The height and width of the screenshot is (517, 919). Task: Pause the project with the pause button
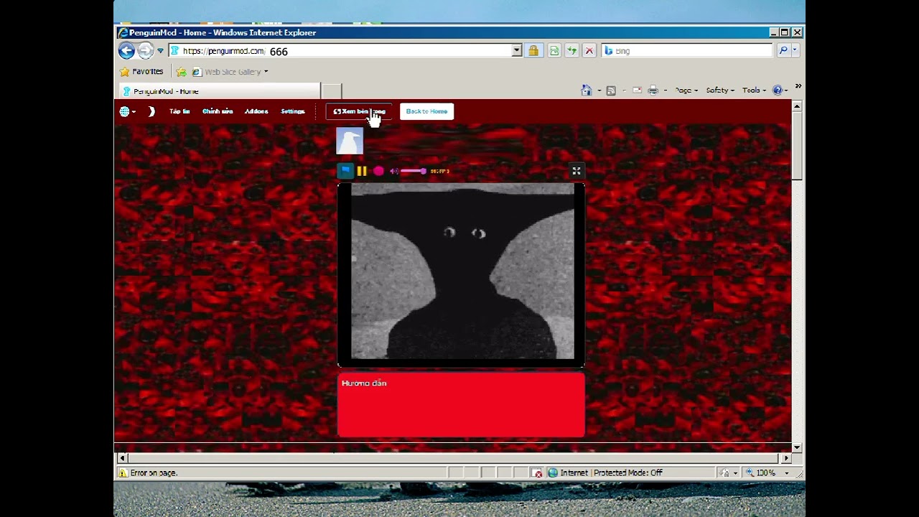click(x=362, y=171)
